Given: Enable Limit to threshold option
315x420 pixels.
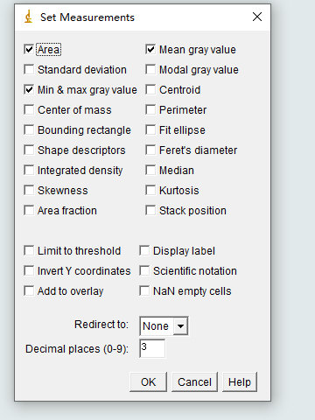Looking at the screenshot, I should tap(29, 250).
